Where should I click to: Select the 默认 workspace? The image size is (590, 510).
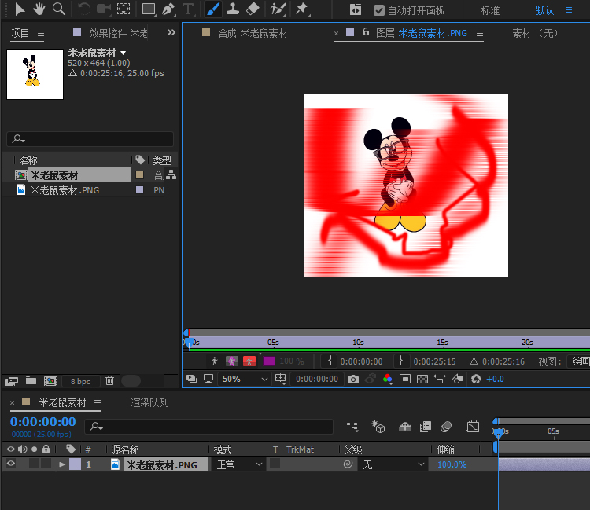pos(544,10)
